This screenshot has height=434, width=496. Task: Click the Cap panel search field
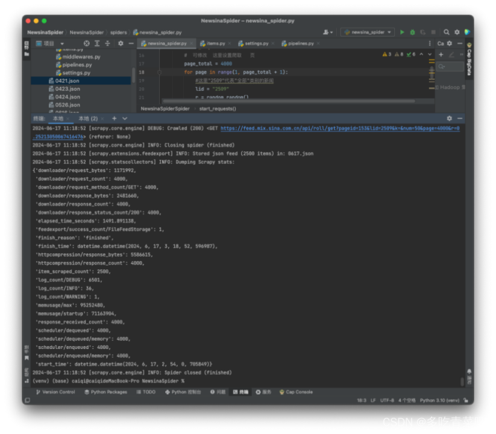point(450,66)
